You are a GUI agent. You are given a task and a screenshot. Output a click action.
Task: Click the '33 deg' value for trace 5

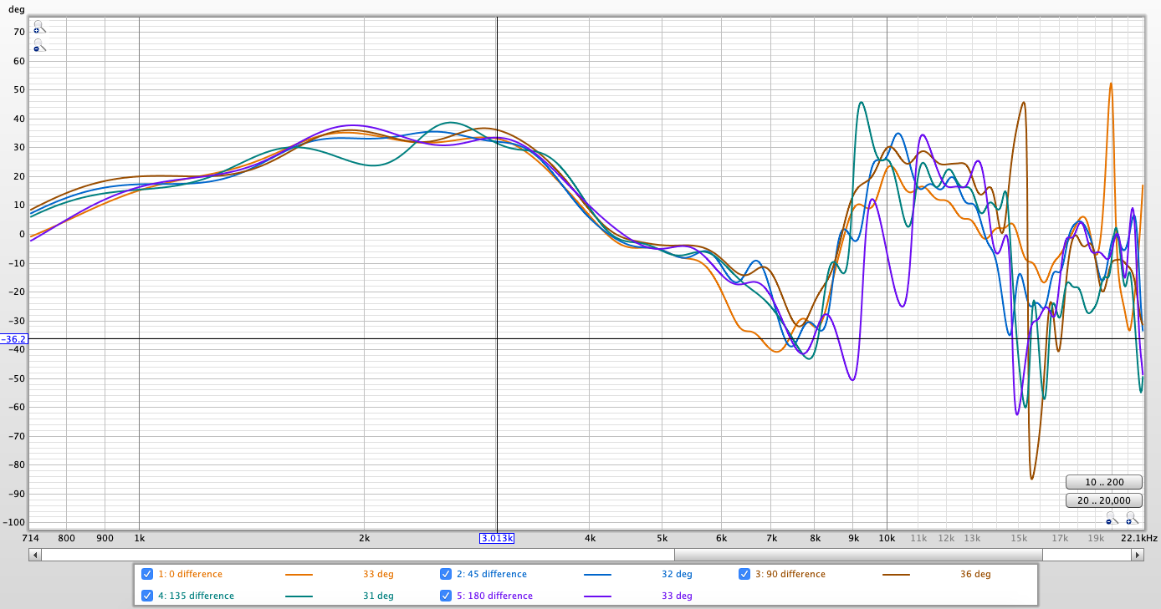(677, 596)
